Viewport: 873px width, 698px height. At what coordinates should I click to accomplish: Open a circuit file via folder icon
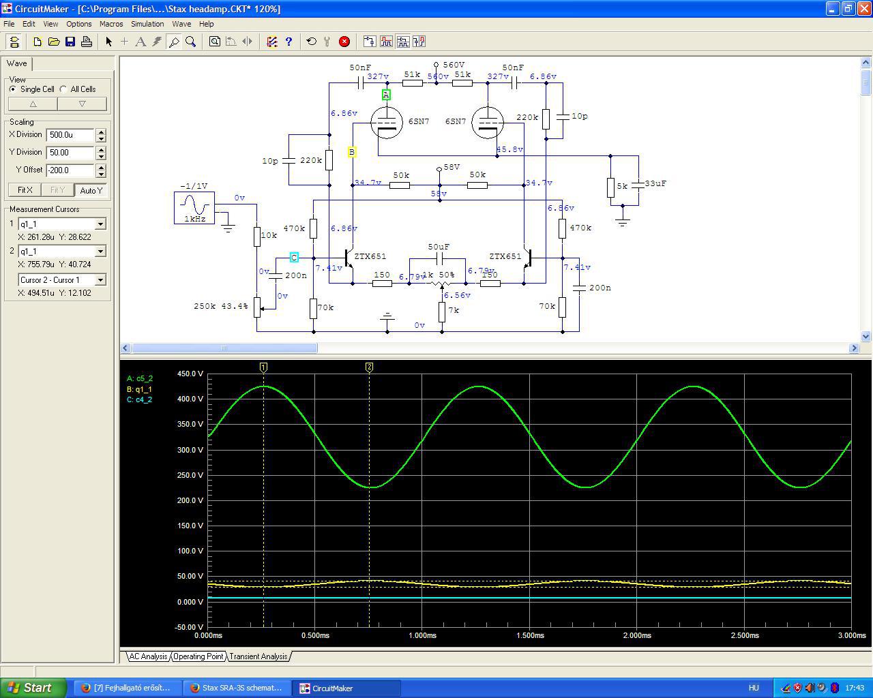54,42
